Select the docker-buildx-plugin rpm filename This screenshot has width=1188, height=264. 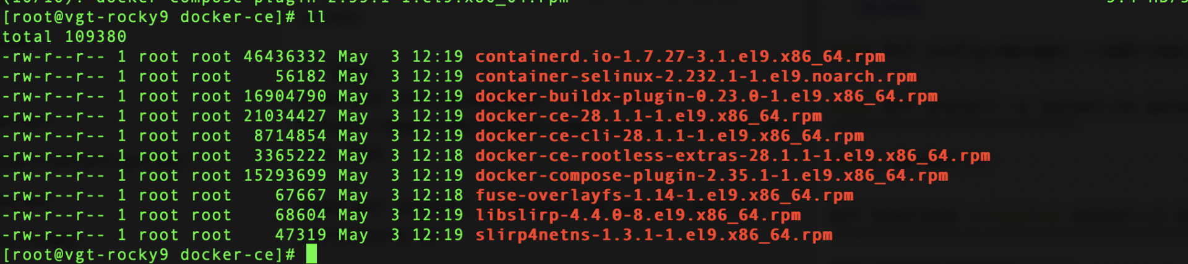706,96
